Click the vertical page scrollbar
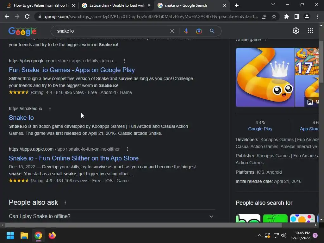The width and height of the screenshot is (324, 243). (x=321, y=62)
